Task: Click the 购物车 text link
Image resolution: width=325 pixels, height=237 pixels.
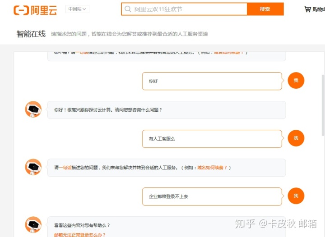Action: coord(318,9)
